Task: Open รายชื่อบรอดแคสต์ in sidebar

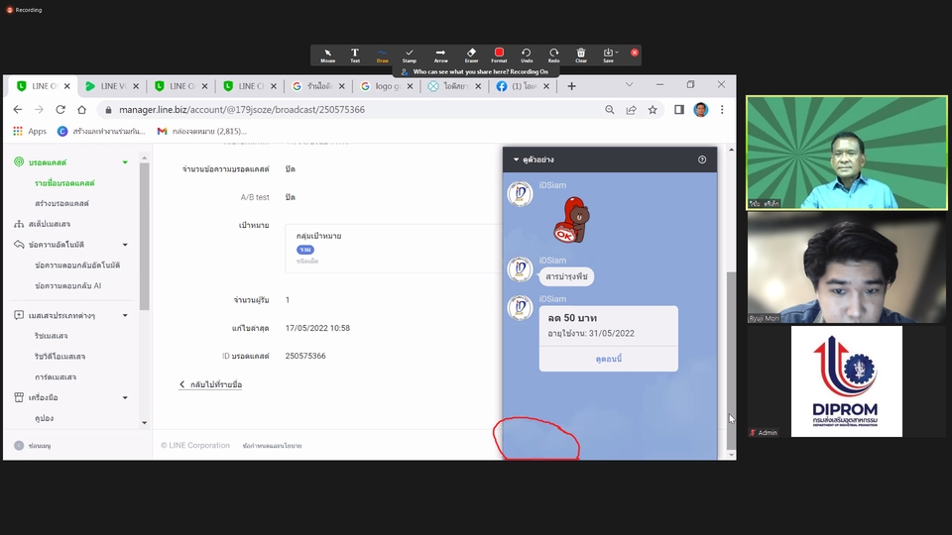Action: (x=64, y=183)
